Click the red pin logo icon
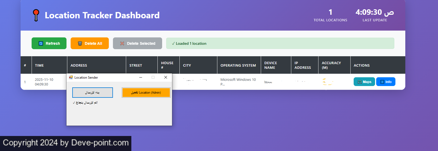 36,15
